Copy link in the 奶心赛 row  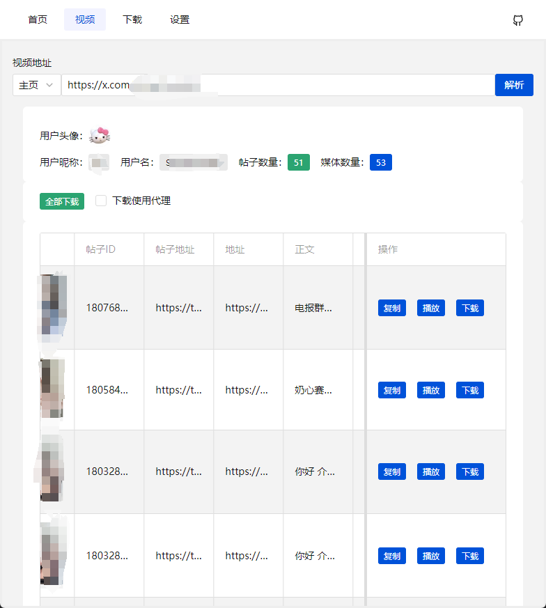click(392, 390)
